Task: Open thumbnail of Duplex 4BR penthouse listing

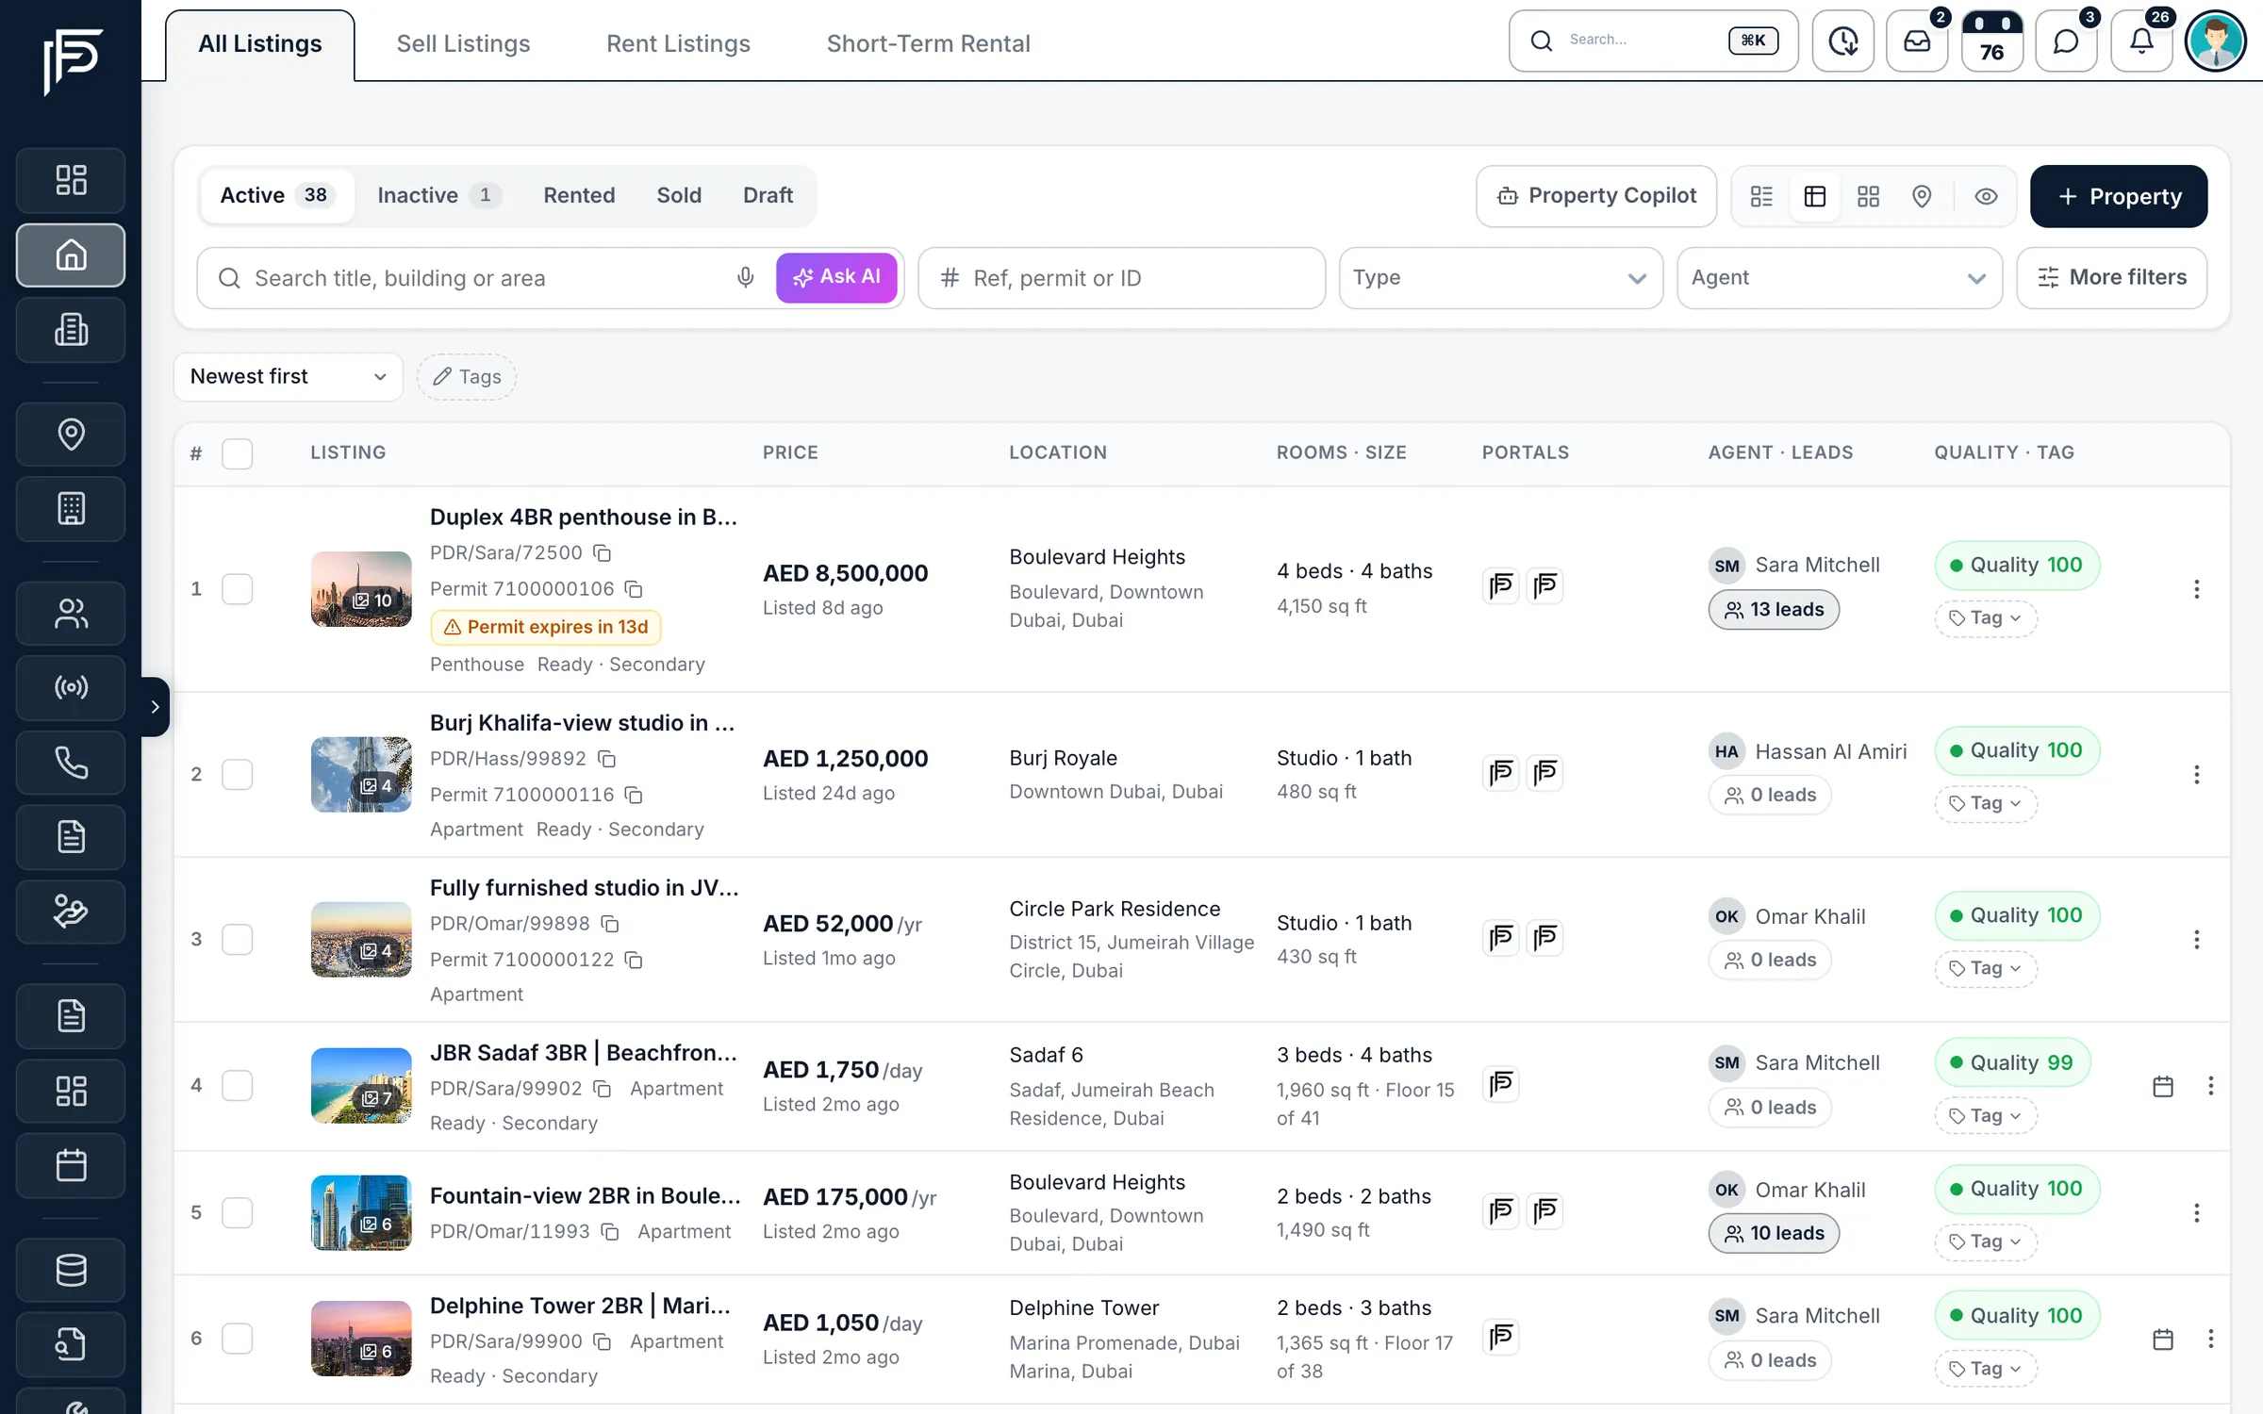Action: point(361,589)
